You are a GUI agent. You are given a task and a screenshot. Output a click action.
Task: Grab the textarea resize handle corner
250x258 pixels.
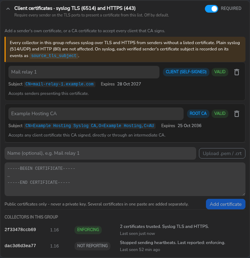point(244,194)
